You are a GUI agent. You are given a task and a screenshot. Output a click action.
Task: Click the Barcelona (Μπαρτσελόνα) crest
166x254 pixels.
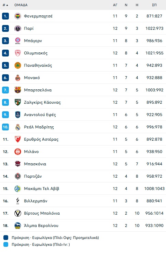click(18, 90)
